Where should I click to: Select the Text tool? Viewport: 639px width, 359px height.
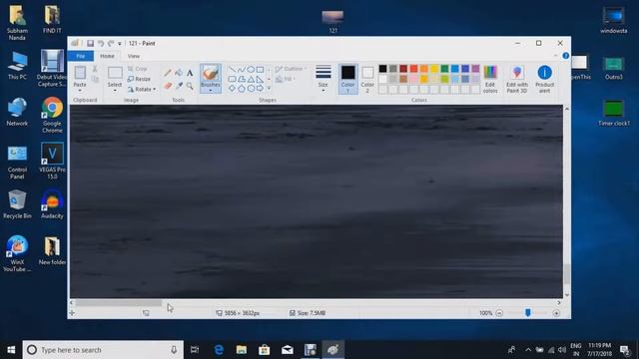pyautogui.click(x=190, y=73)
